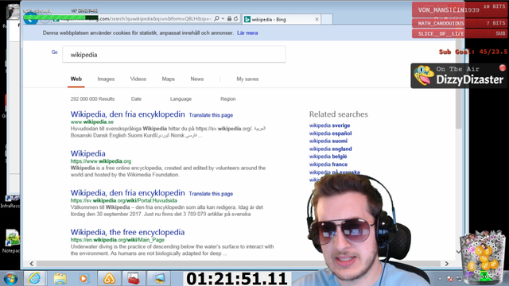Open the Windows Start orb
The height and width of the screenshot is (286, 509).
10,279
